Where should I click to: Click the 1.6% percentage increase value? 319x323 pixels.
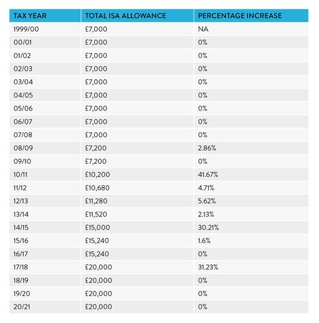(204, 241)
